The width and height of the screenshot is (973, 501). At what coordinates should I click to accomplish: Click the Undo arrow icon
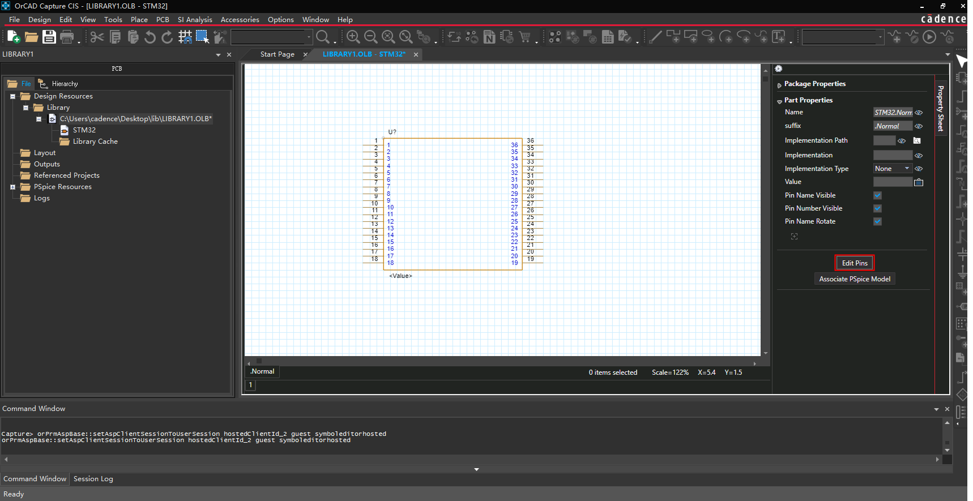click(150, 37)
